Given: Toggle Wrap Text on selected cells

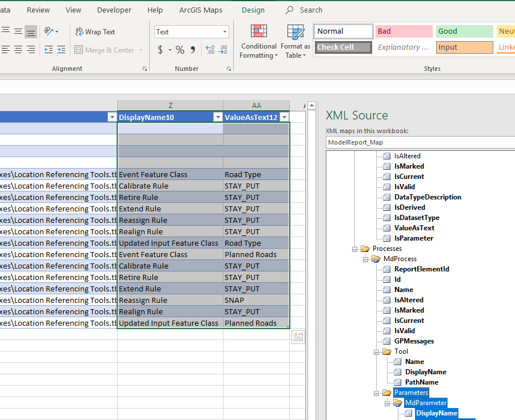Looking at the screenshot, I should [x=95, y=32].
